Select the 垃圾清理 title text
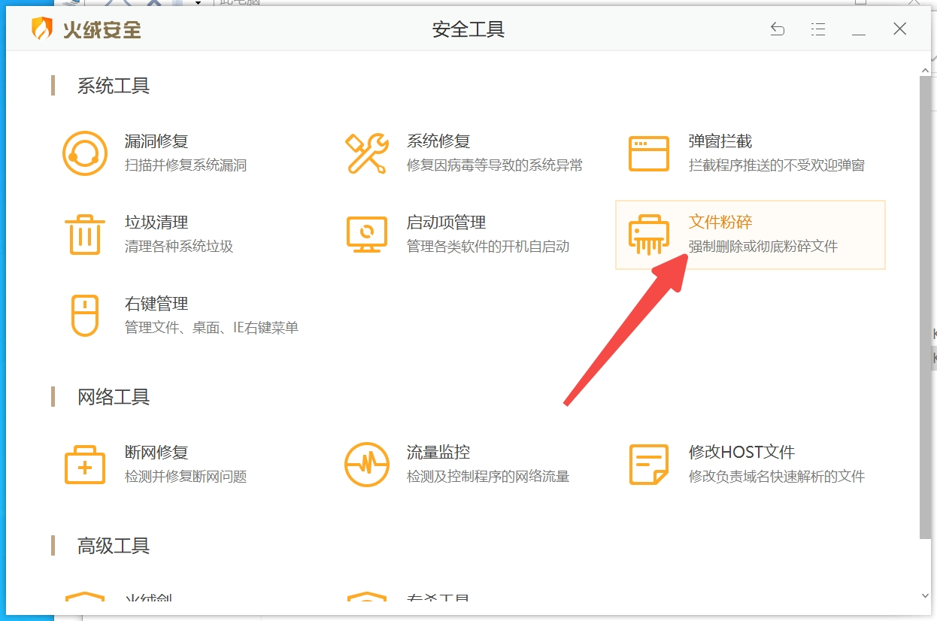Viewport: 937px width, 621px height. point(156,223)
